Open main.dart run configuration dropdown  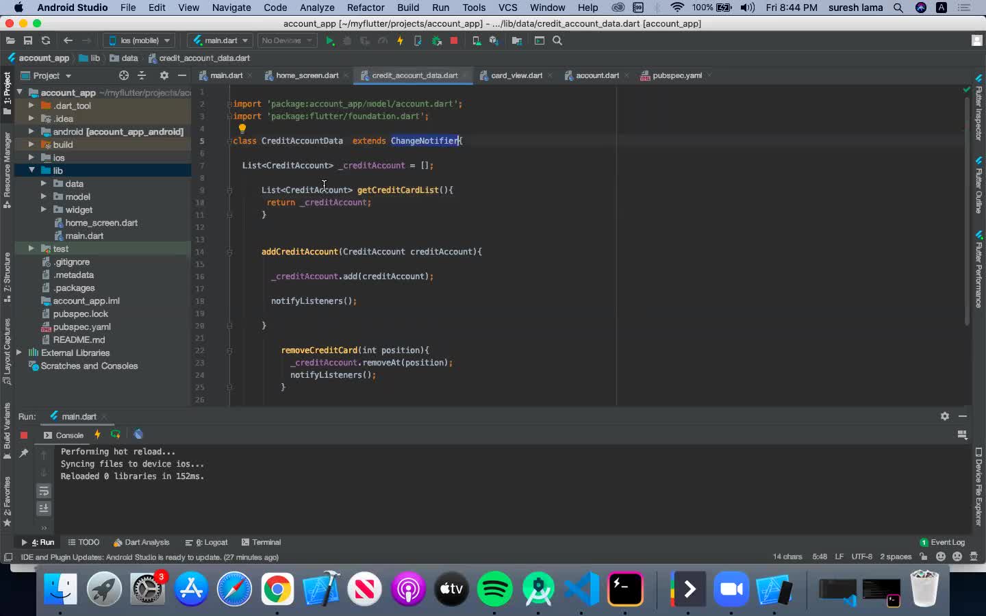[x=220, y=40]
